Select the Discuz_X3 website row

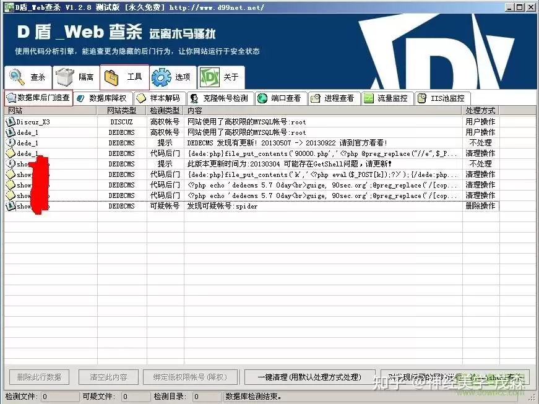point(252,122)
